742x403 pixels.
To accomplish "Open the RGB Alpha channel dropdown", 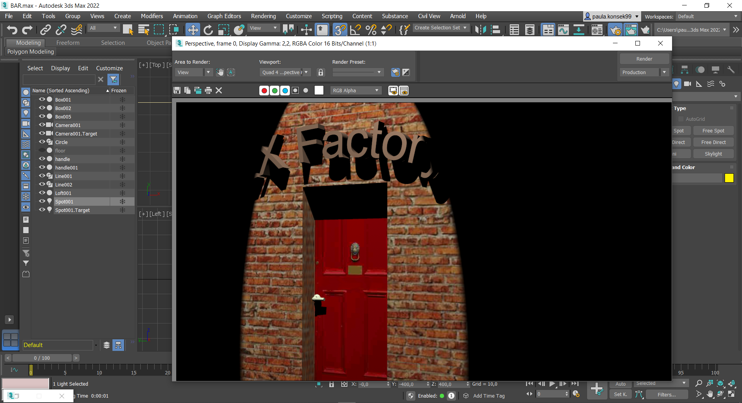I will tap(356, 90).
